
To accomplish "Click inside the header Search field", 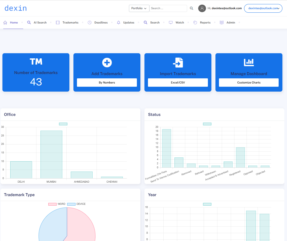I will pyautogui.click(x=168, y=8).
